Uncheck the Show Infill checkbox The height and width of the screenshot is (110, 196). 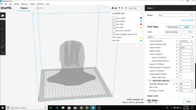click(x=114, y=27)
